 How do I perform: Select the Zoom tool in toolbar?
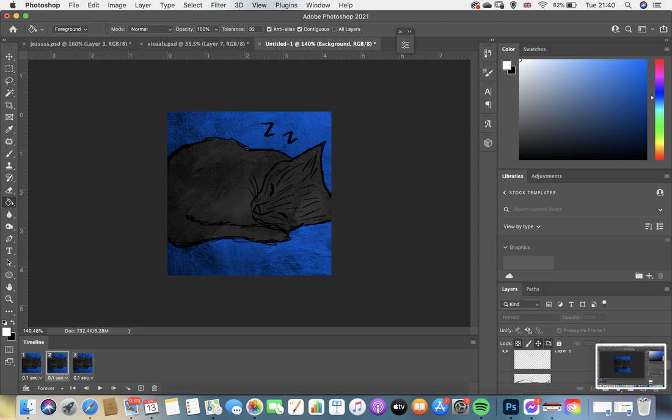coord(9,299)
